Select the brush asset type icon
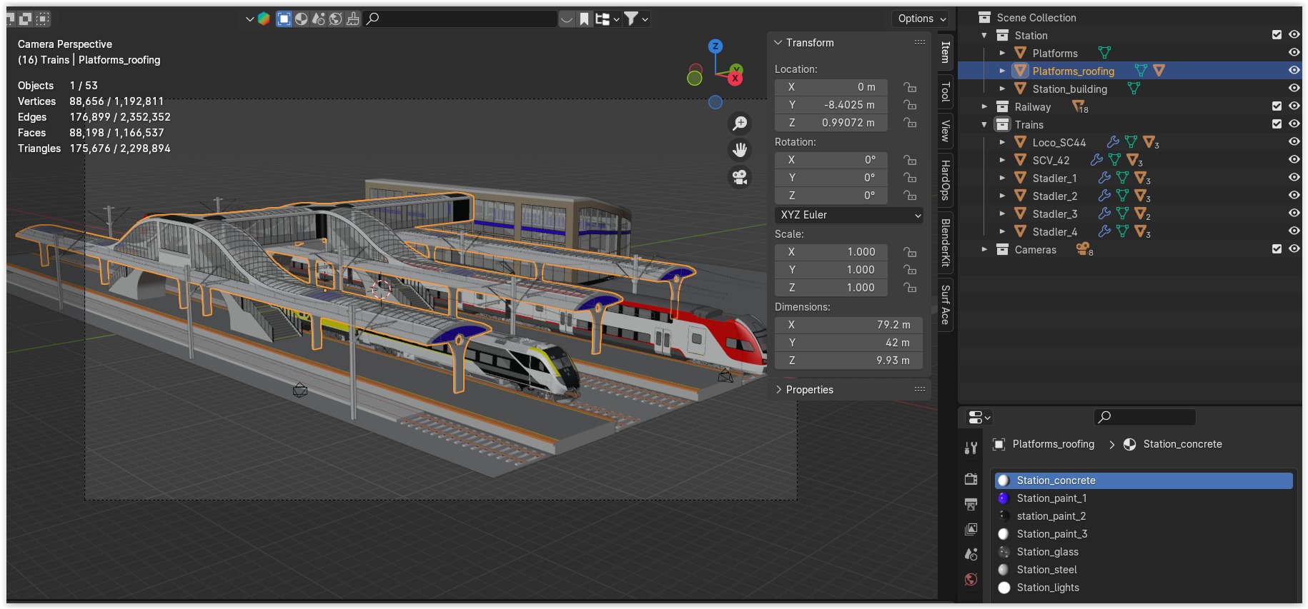Viewport: 1308px width, 609px height. [x=353, y=19]
